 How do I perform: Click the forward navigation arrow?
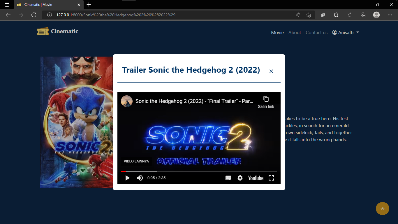(x=21, y=15)
